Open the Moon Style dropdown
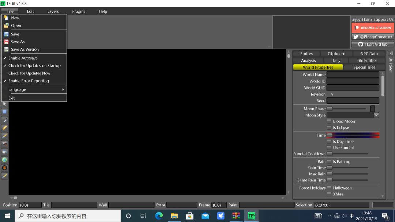This screenshot has width=395, height=222. [x=353, y=115]
